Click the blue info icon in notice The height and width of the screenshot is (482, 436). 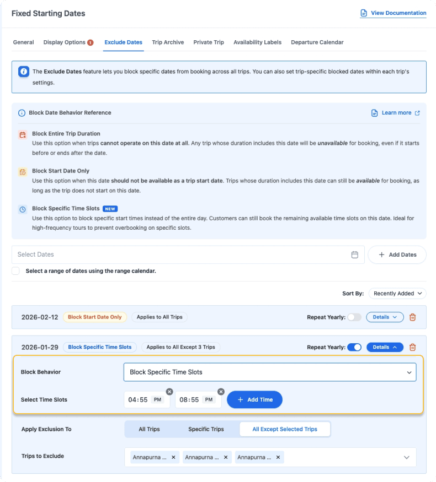click(24, 72)
